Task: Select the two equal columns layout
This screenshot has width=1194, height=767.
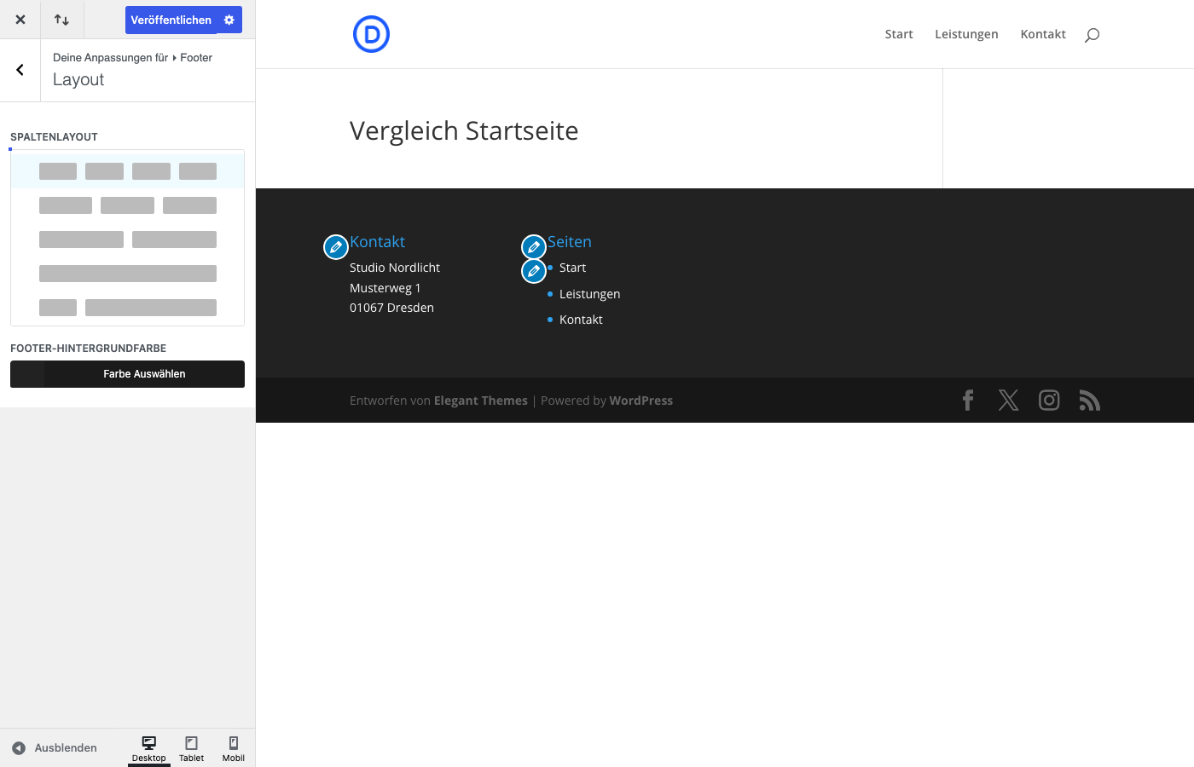Action: coord(128,239)
